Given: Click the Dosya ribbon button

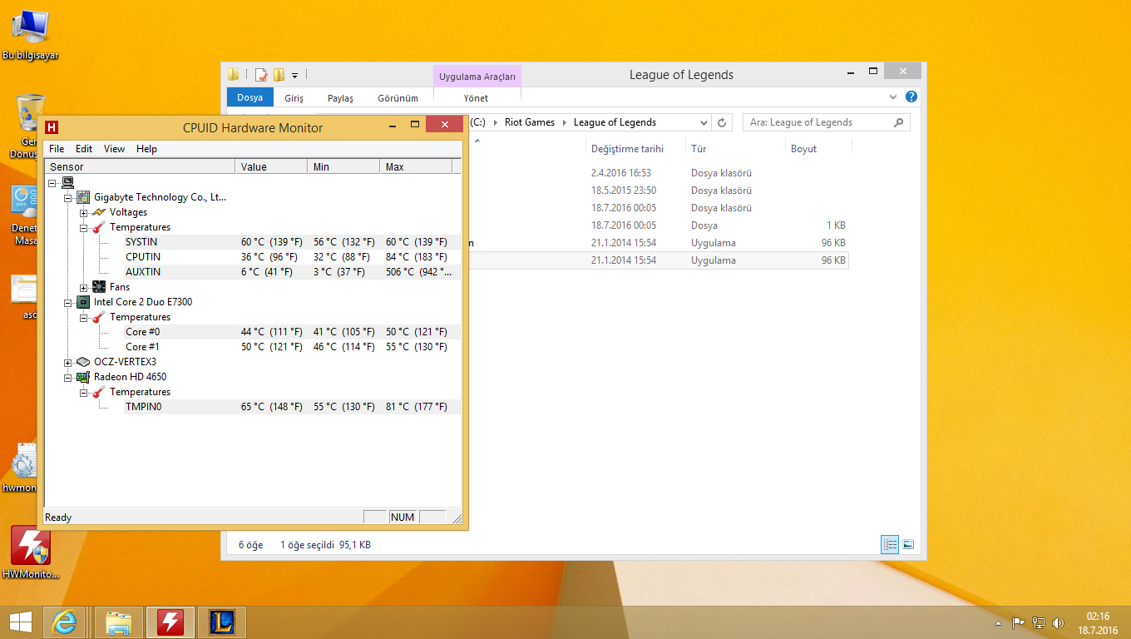Looking at the screenshot, I should click(x=249, y=97).
